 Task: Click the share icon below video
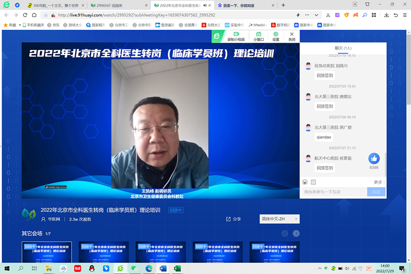click(x=228, y=219)
